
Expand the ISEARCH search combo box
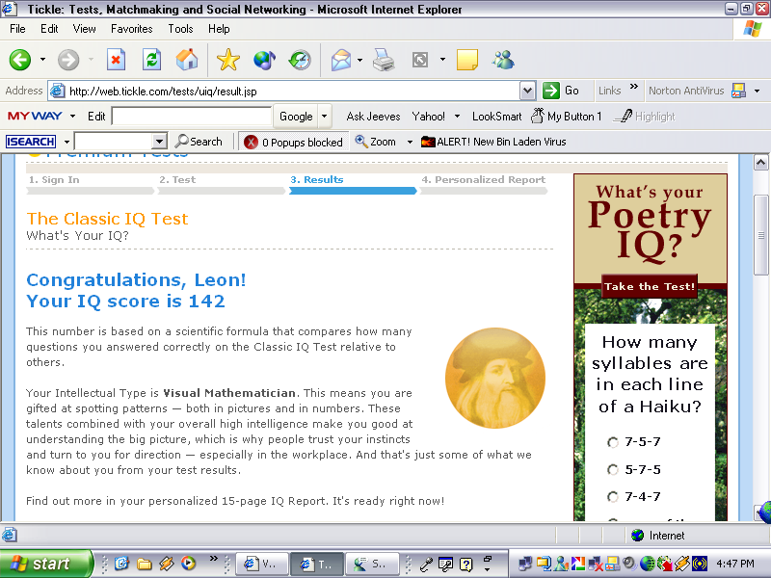pos(159,142)
